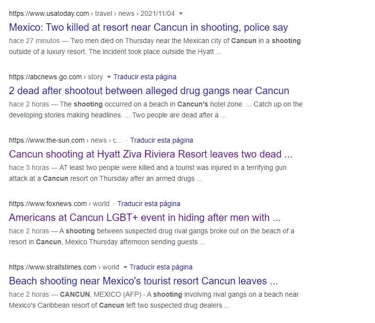Click the snippet 'Mexico Thursday afternoon sending guests' text
The height and width of the screenshot is (323, 375).
[x=131, y=242]
